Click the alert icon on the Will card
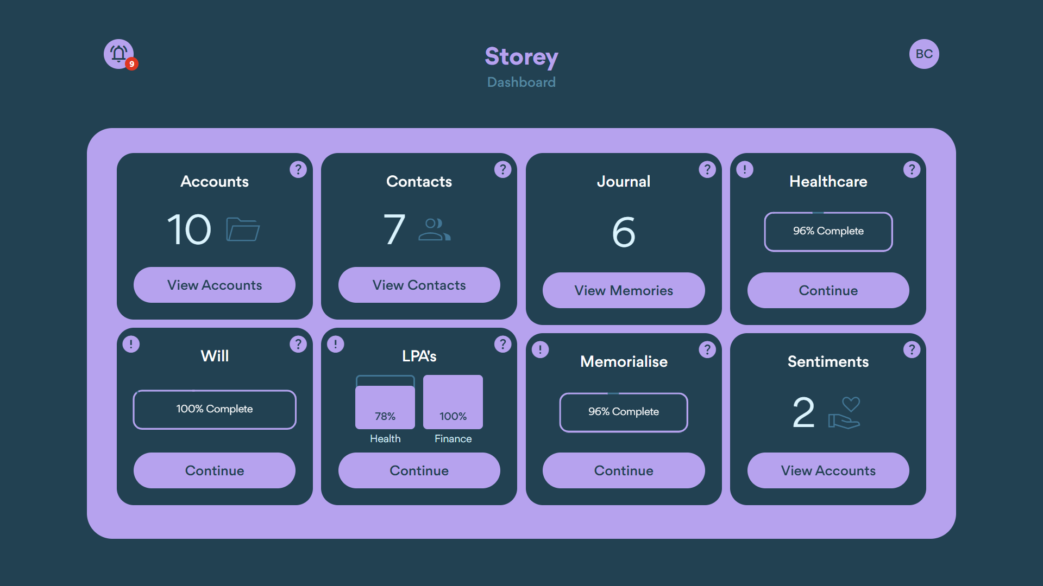Viewport: 1043px width, 586px height. (x=131, y=344)
